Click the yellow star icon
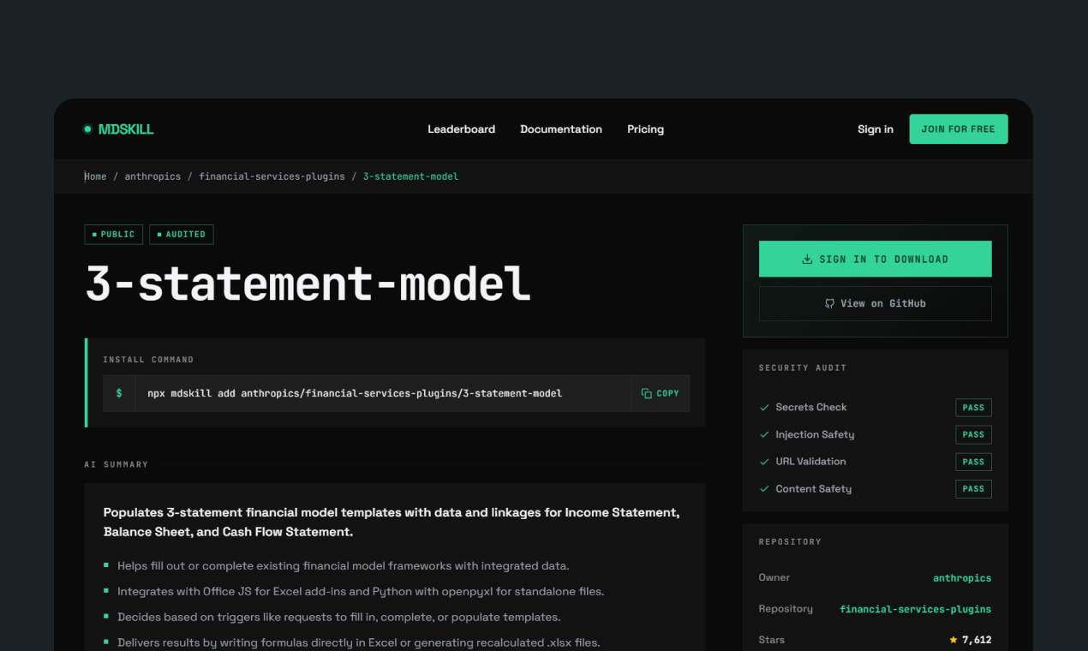 point(953,640)
